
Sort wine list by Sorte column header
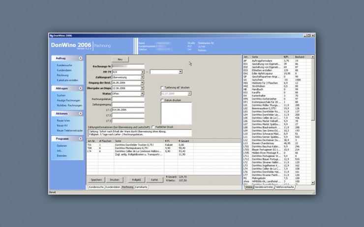point(267,57)
